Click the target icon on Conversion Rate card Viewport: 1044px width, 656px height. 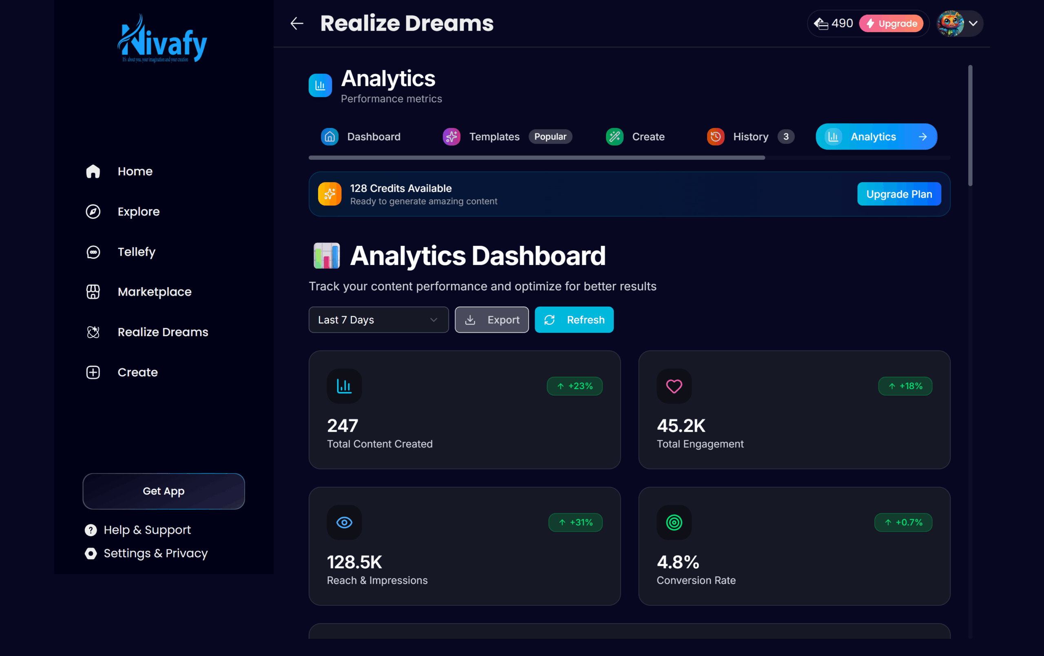[x=674, y=522]
